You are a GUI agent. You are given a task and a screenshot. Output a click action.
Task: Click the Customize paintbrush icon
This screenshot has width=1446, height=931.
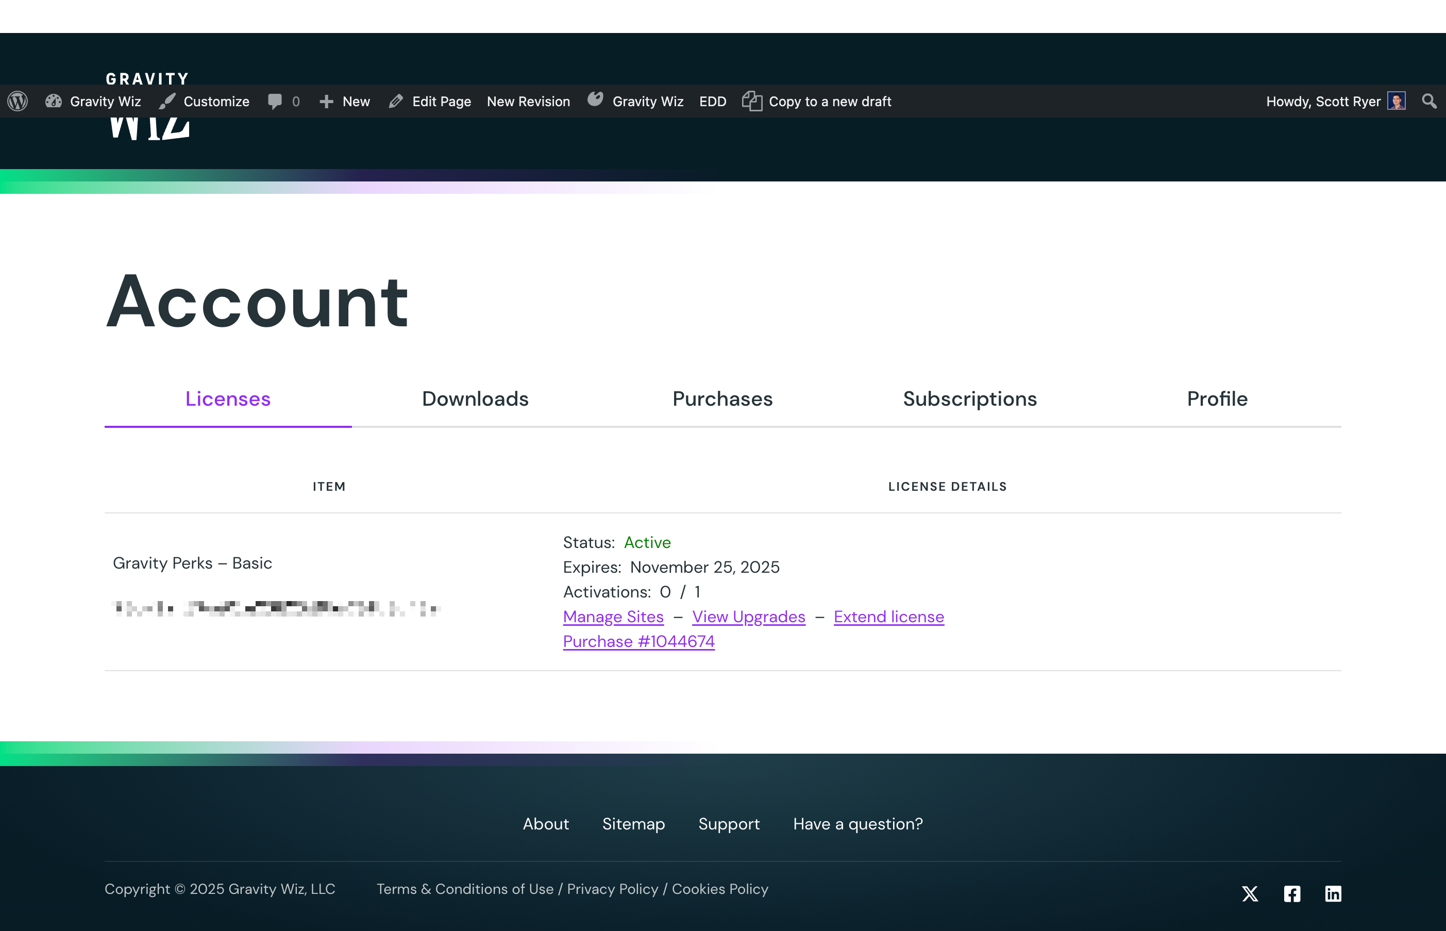pyautogui.click(x=167, y=101)
